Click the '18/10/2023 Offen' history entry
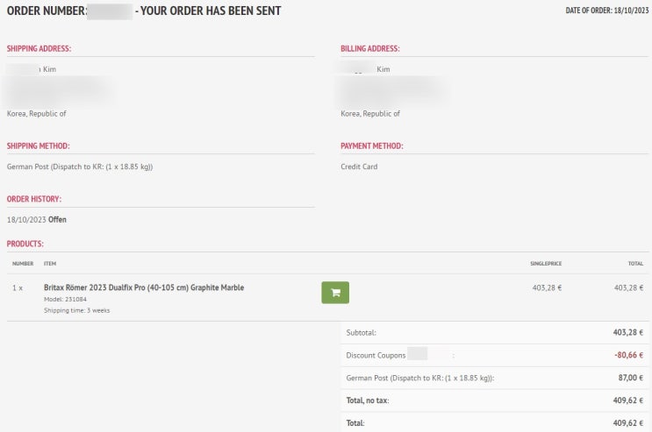 click(37, 220)
